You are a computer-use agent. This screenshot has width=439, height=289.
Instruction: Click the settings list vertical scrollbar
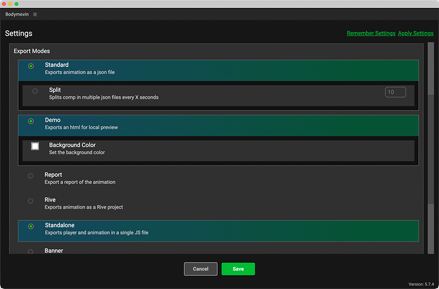click(431, 148)
